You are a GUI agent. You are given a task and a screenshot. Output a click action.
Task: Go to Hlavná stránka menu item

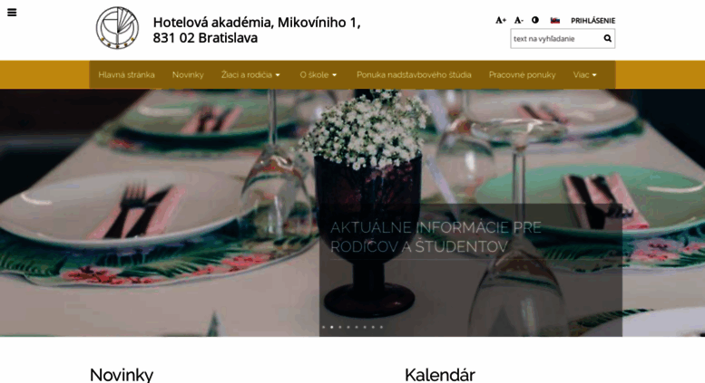point(126,75)
